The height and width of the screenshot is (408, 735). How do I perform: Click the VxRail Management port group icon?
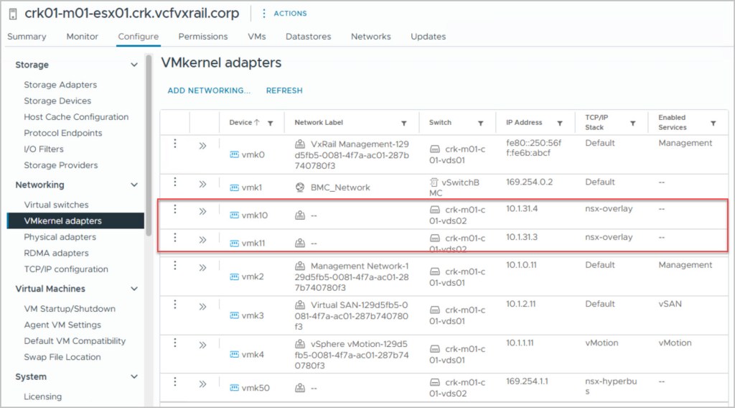[x=300, y=144]
